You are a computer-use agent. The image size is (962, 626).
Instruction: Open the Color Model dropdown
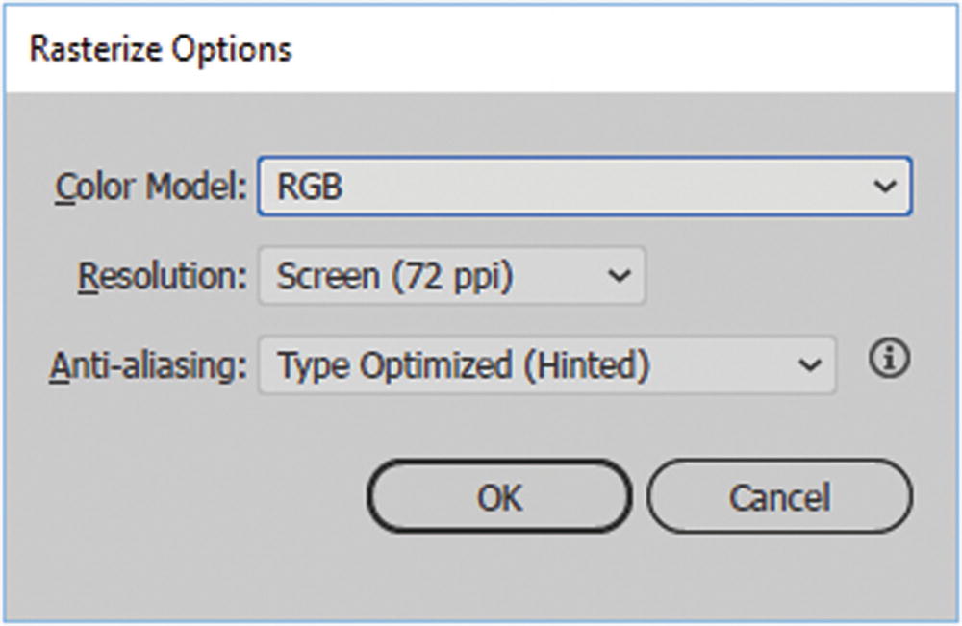click(583, 186)
